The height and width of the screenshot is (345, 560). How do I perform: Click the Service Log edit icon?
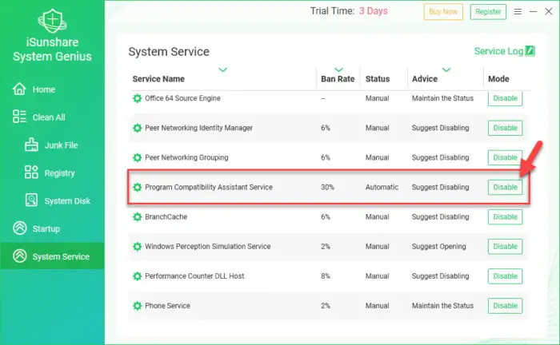coord(530,52)
